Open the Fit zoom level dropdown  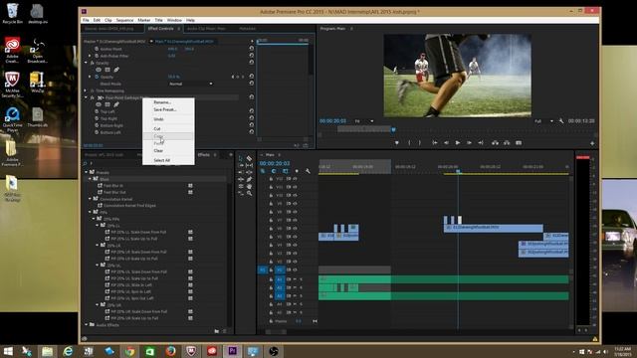[364, 121]
